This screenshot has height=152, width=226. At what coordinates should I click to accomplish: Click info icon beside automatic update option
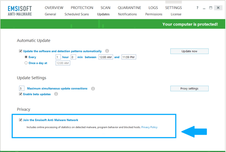(x=107, y=51)
